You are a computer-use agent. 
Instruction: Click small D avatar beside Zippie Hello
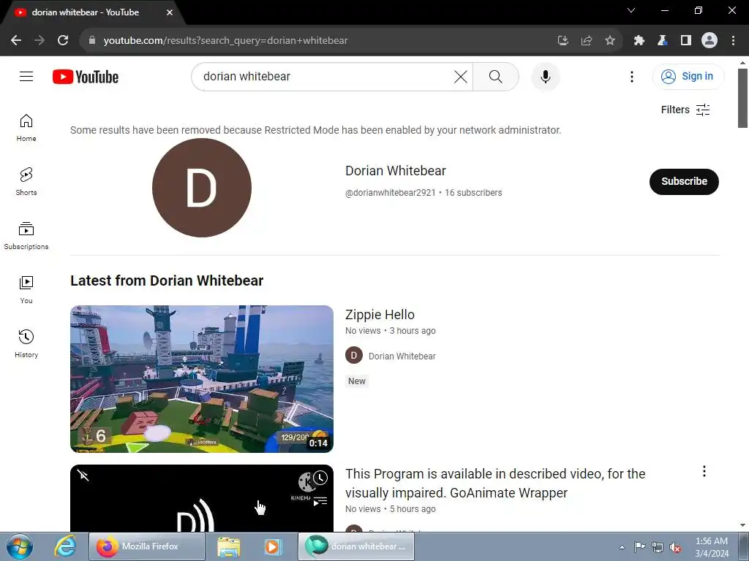click(x=354, y=356)
